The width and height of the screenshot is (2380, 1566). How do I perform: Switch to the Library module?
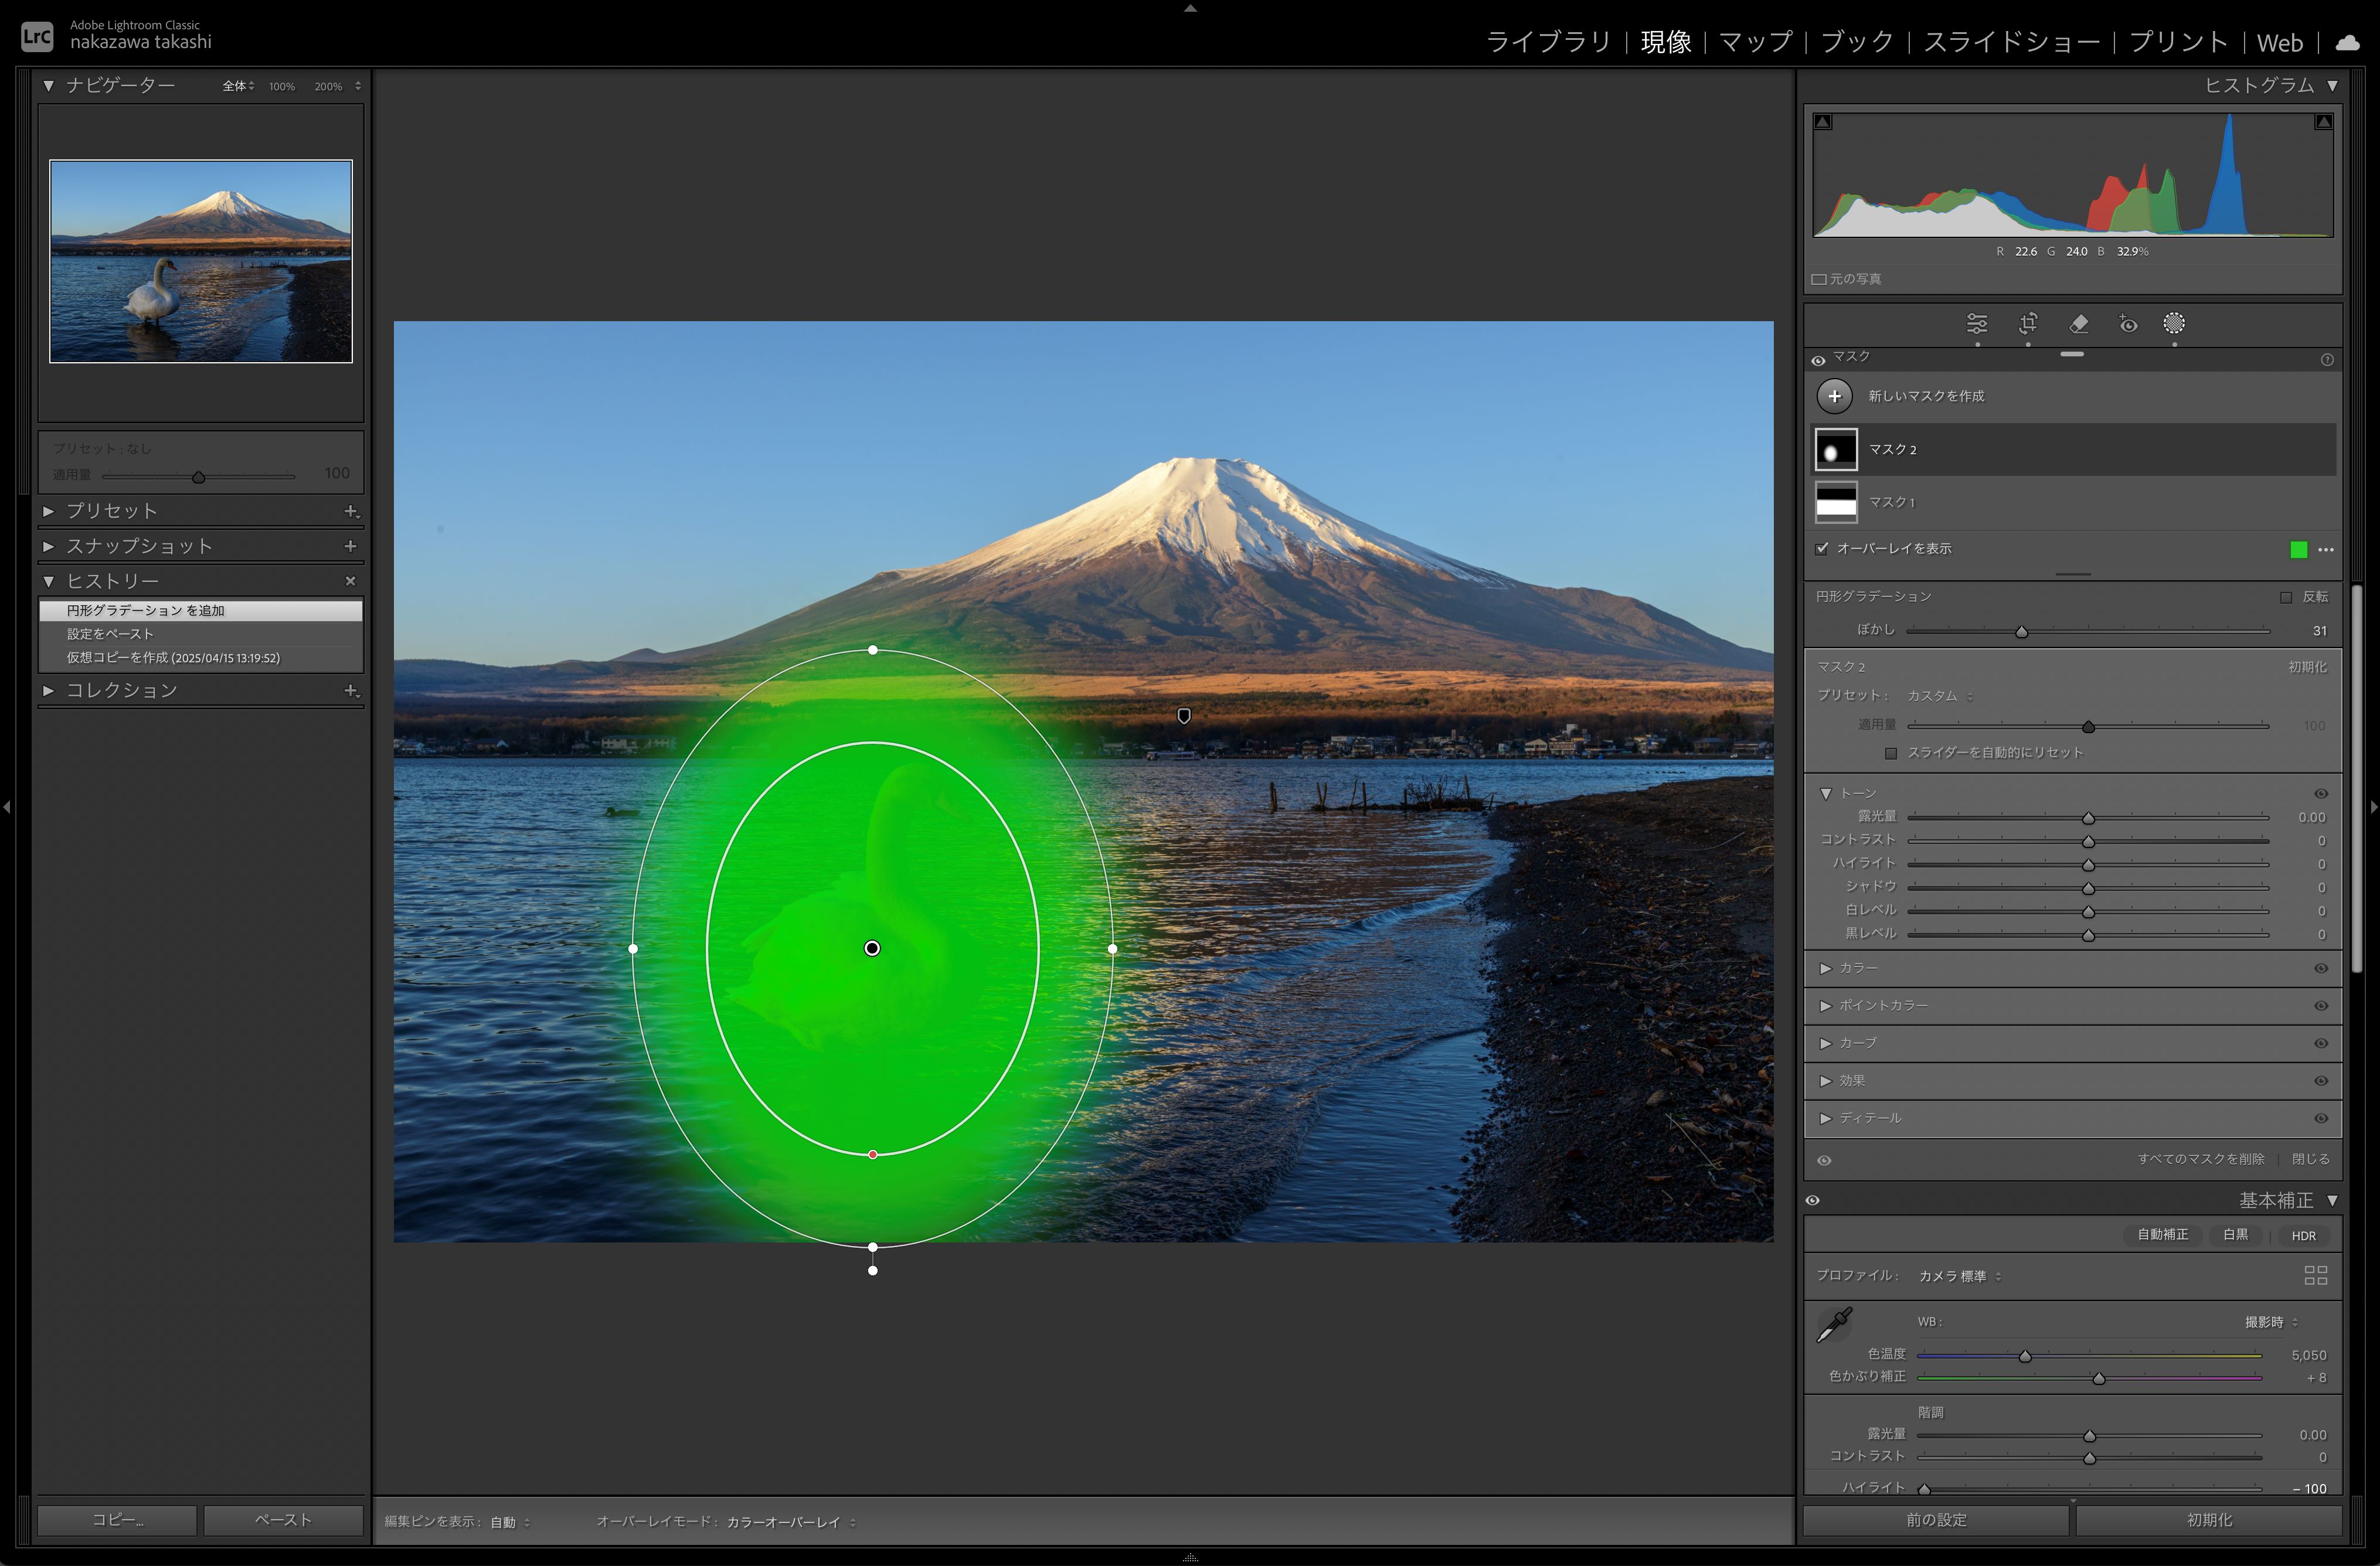pos(1548,42)
